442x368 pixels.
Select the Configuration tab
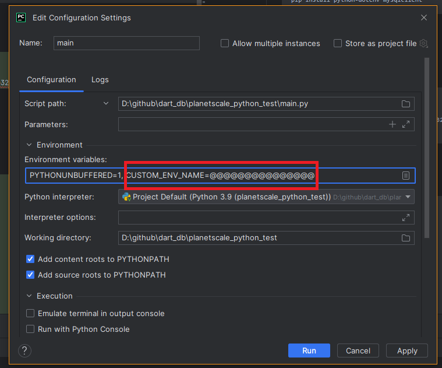51,79
